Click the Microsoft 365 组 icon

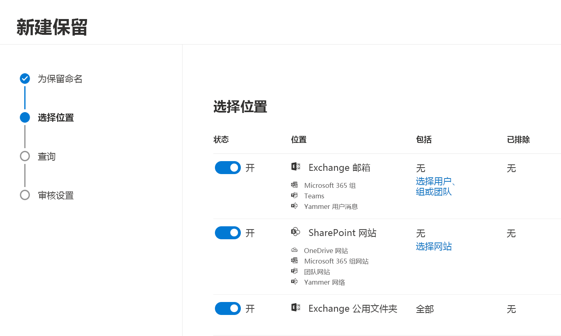(x=294, y=185)
